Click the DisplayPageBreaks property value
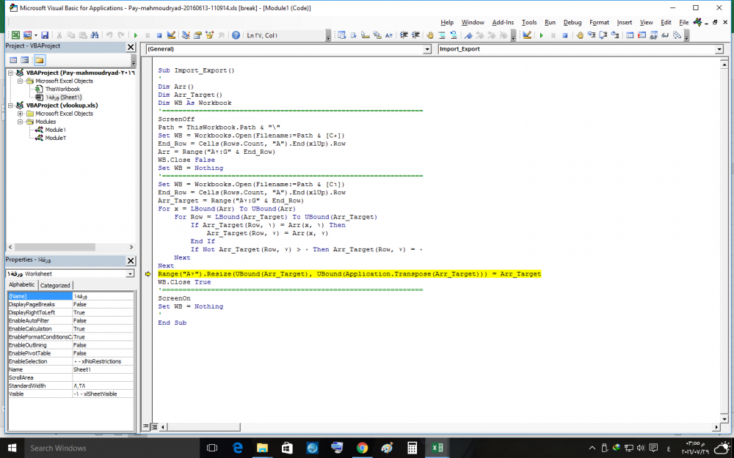The image size is (734, 458). point(103,304)
